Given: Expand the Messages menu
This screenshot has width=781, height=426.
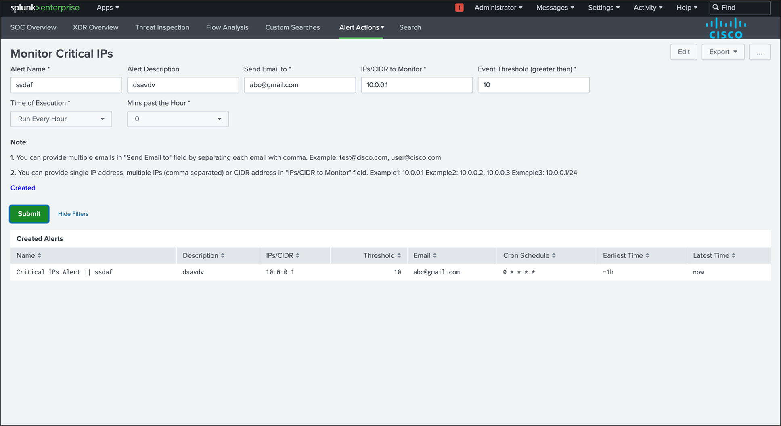Looking at the screenshot, I should 555,8.
